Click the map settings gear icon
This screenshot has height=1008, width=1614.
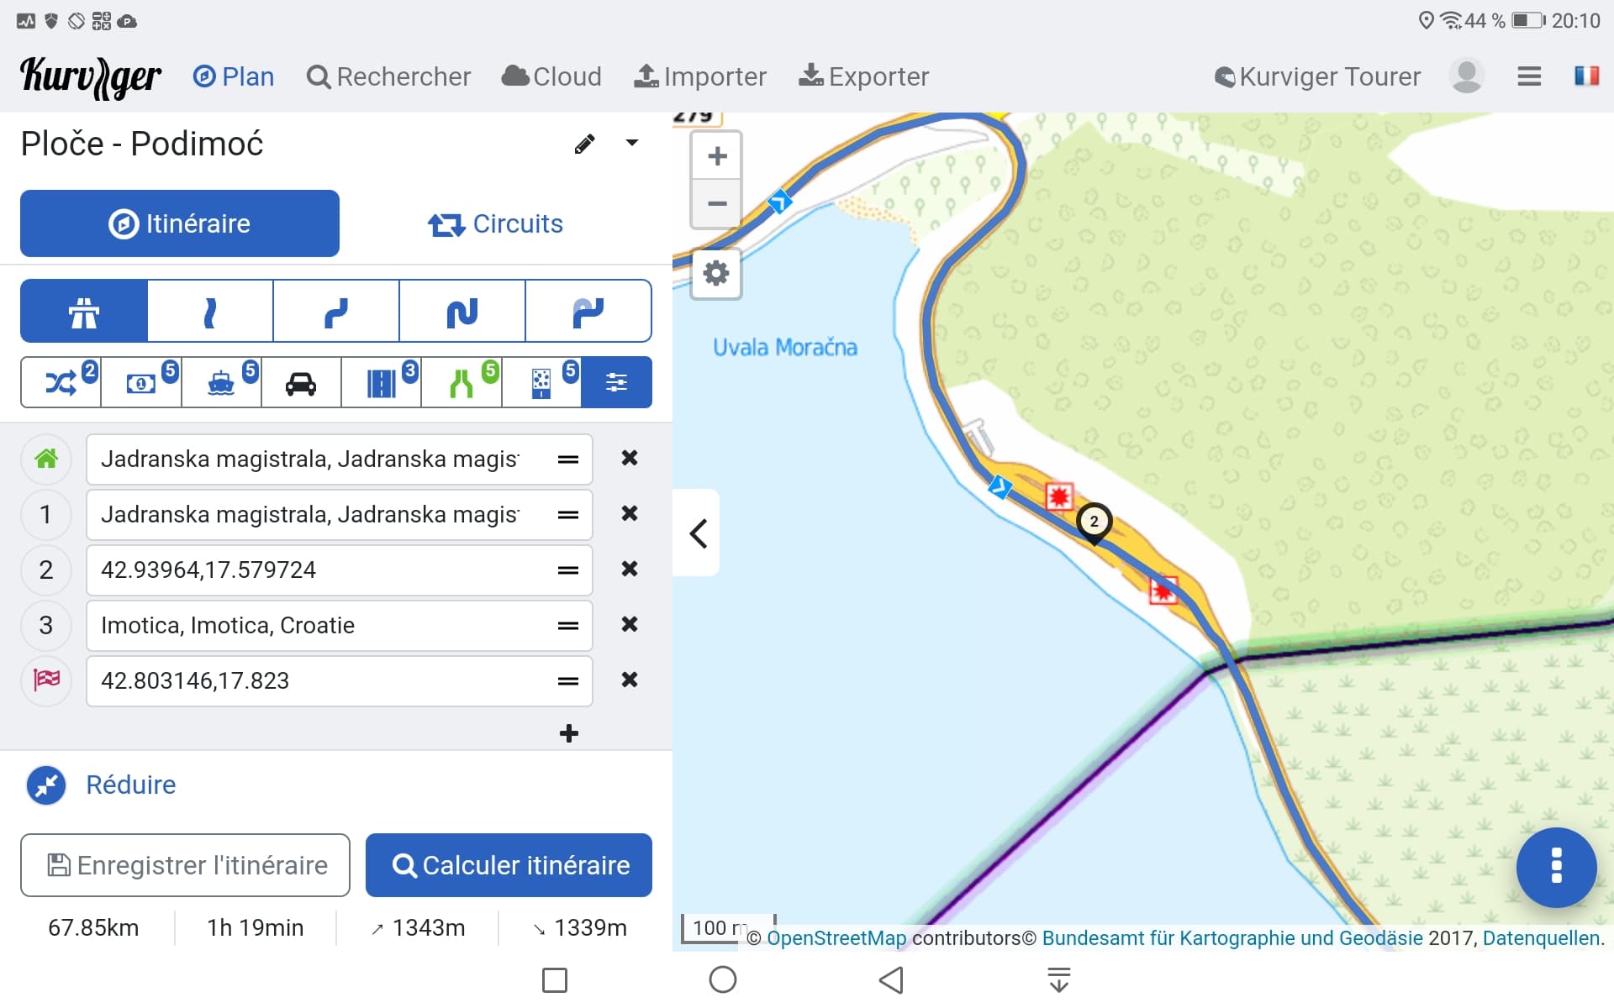(x=715, y=274)
